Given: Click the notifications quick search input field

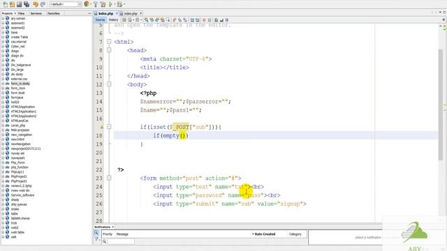Looking at the screenshot, I should (x=121, y=241).
